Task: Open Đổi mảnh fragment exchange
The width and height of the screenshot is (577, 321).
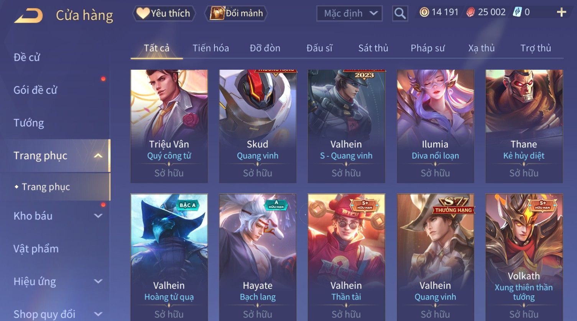Action: (236, 13)
